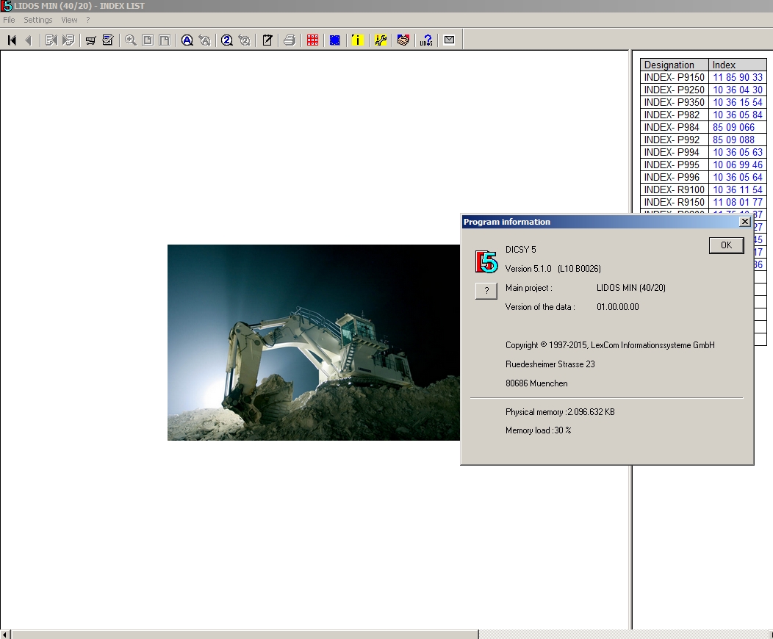Image resolution: width=773 pixels, height=639 pixels.
Task: Open the Settings menu
Action: (x=37, y=20)
